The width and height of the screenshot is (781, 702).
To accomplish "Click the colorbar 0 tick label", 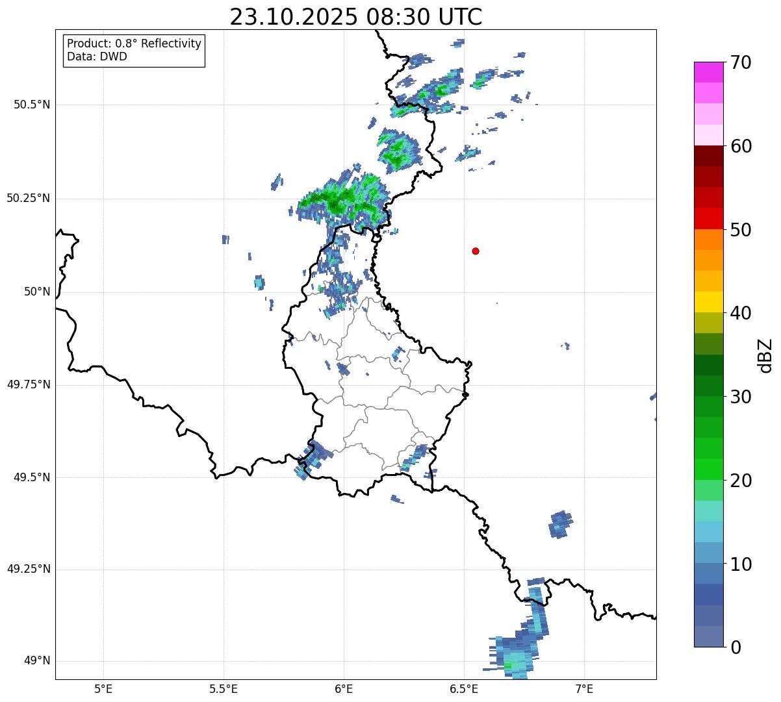I will click(x=736, y=647).
